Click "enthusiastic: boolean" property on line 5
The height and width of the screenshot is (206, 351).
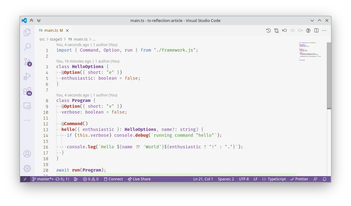point(89,78)
